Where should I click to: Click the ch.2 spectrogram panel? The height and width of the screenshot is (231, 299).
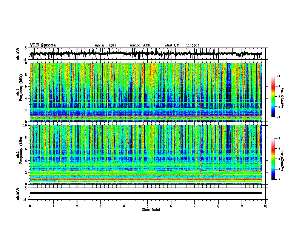pos(146,155)
